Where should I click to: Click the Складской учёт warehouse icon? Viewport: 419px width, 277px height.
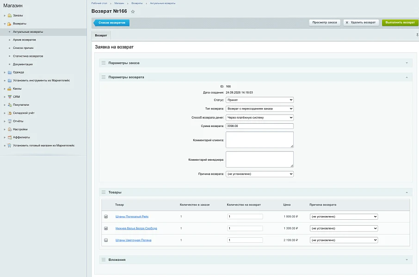10,113
